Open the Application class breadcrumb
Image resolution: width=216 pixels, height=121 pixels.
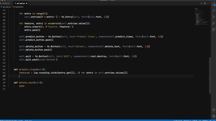click(x=19, y=7)
